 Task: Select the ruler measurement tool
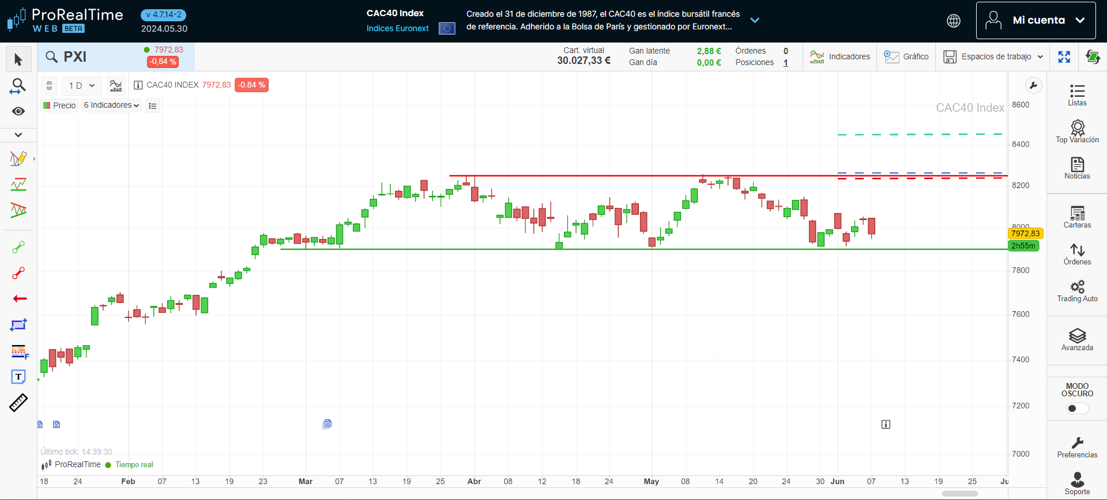pos(18,403)
